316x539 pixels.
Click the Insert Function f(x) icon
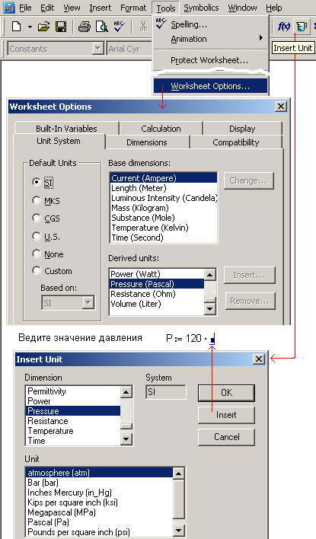coord(284,26)
